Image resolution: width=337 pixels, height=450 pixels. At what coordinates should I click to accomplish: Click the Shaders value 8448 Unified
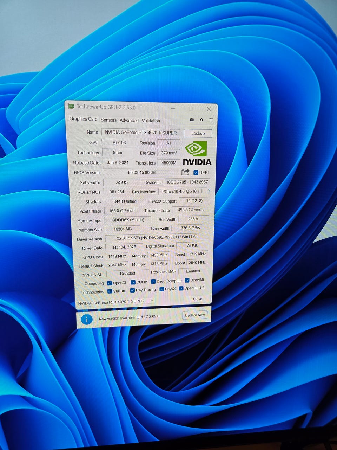point(125,201)
